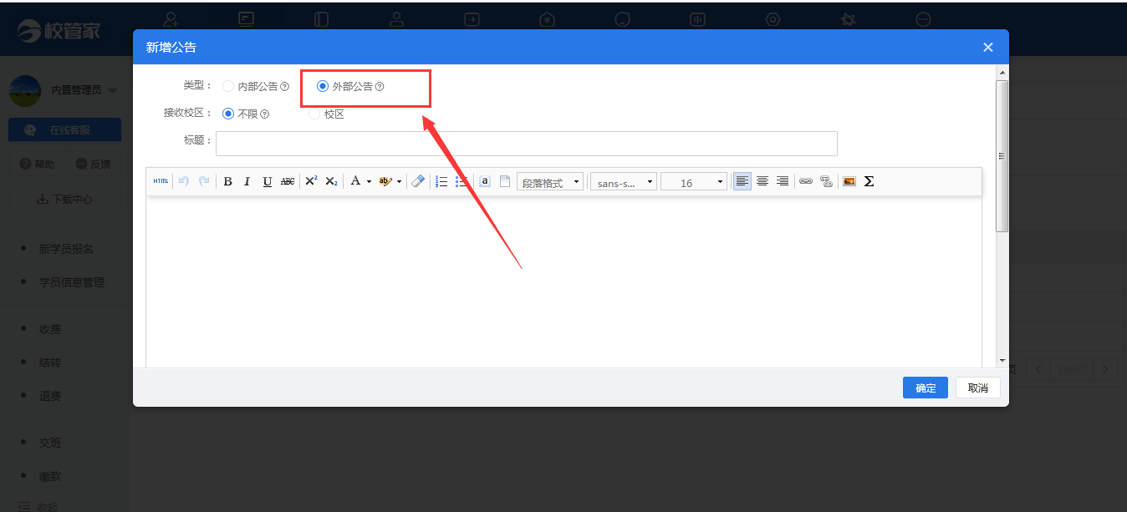
Task: Click the 反馈 feedback button in sidebar
Action: pyautogui.click(x=93, y=165)
